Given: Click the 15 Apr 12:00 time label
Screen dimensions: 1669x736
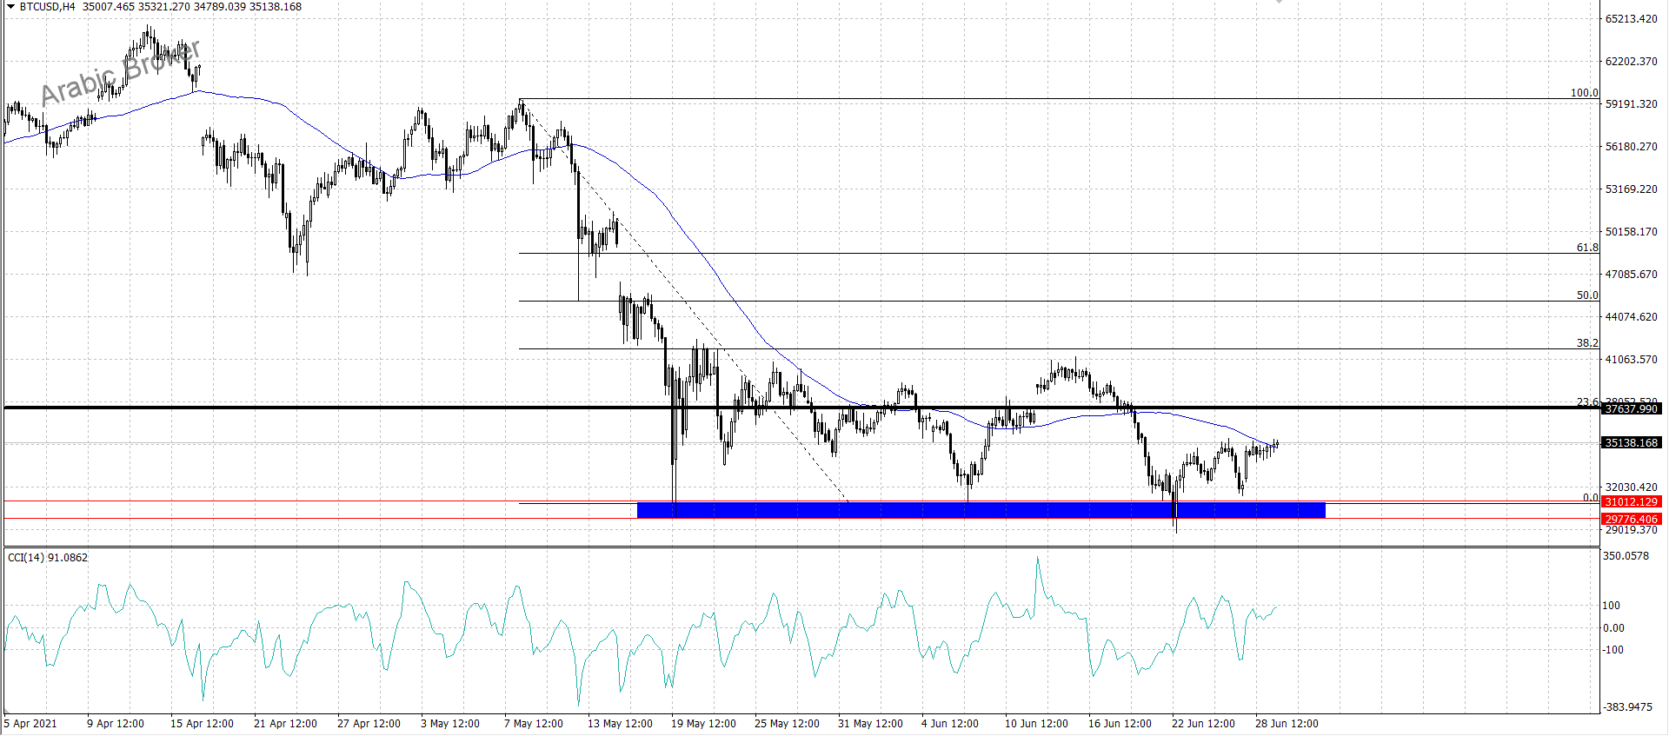Looking at the screenshot, I should click(202, 723).
